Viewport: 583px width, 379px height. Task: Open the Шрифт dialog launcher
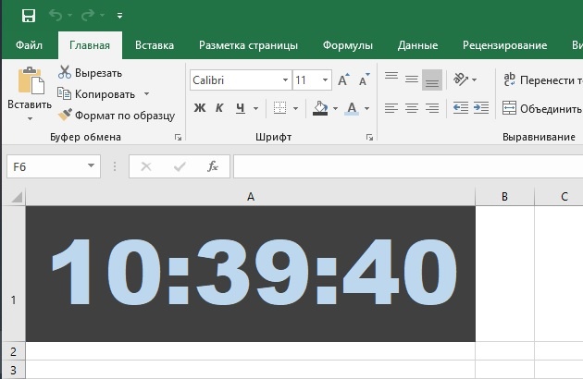369,138
